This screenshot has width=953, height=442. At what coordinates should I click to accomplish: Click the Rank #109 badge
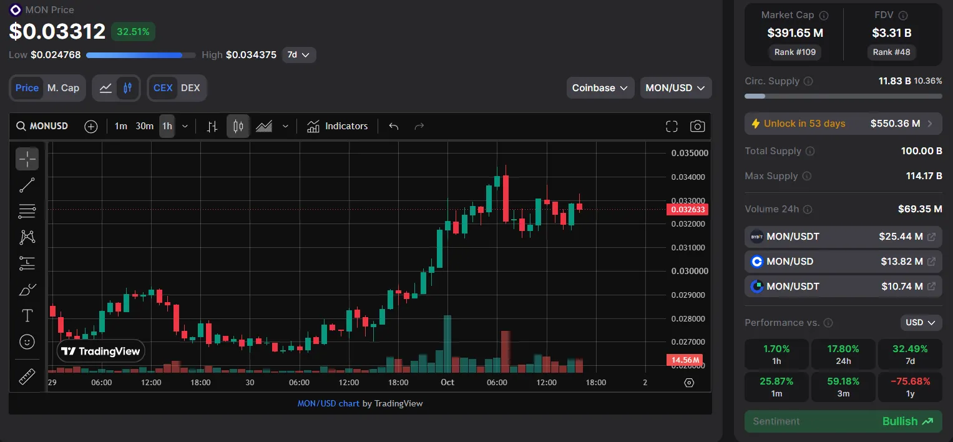pyautogui.click(x=795, y=52)
